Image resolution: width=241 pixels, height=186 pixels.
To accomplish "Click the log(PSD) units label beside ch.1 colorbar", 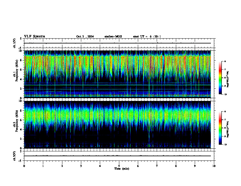I will pos(228,79).
